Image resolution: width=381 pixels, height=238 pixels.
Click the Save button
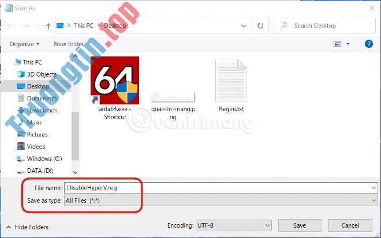pyautogui.click(x=300, y=225)
